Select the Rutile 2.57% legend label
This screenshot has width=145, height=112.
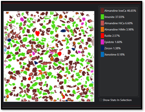coord(112,36)
